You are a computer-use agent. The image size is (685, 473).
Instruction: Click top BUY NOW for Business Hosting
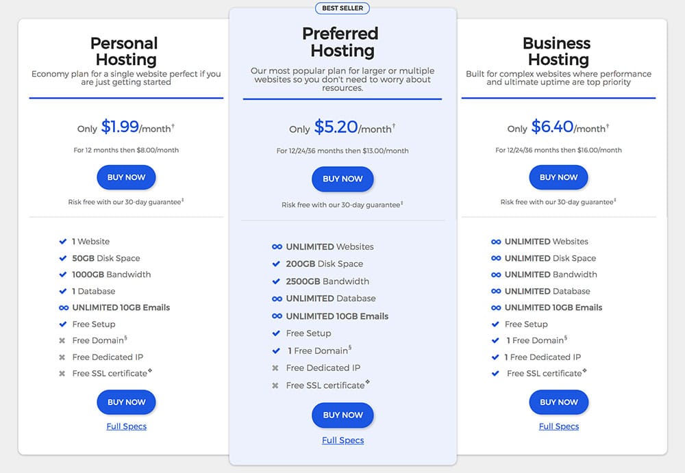(558, 177)
